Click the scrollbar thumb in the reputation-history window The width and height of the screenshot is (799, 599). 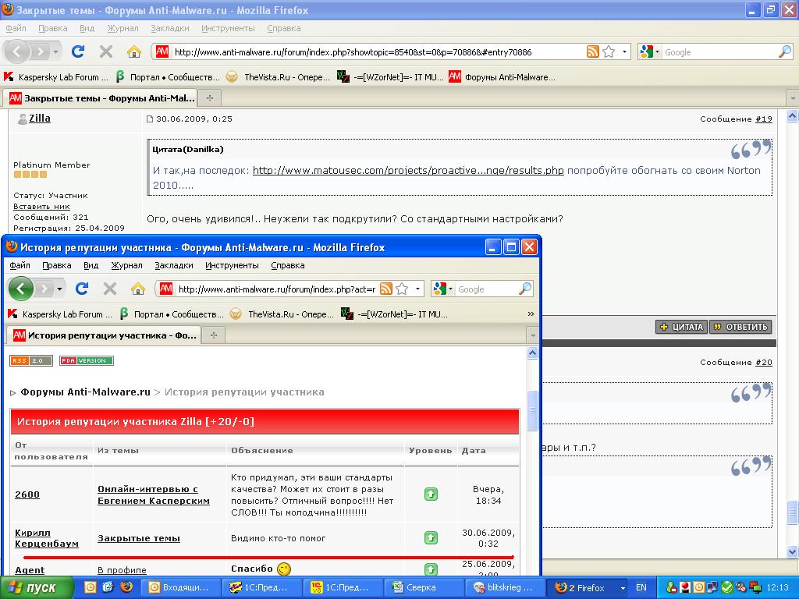532,410
